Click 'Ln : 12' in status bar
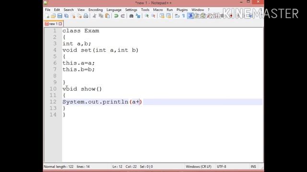The image size is (307, 172). 117,167
